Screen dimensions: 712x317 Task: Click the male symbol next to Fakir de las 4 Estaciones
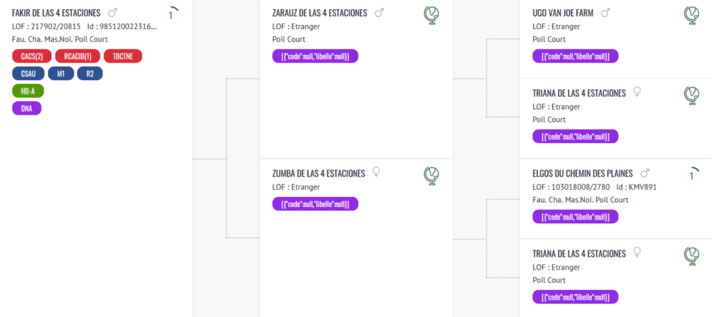click(x=112, y=13)
